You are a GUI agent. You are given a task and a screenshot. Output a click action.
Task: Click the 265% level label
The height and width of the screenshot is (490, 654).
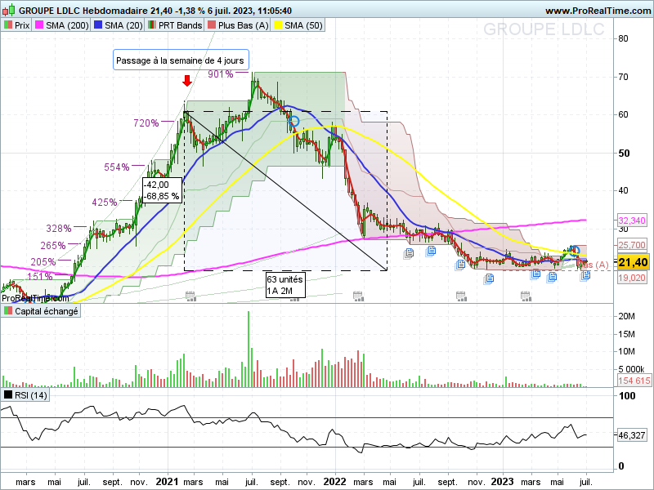(x=53, y=246)
